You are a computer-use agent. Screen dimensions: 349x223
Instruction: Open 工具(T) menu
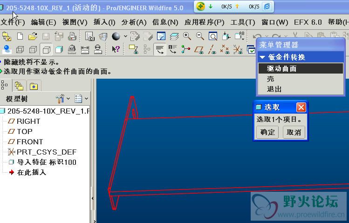(x=243, y=22)
